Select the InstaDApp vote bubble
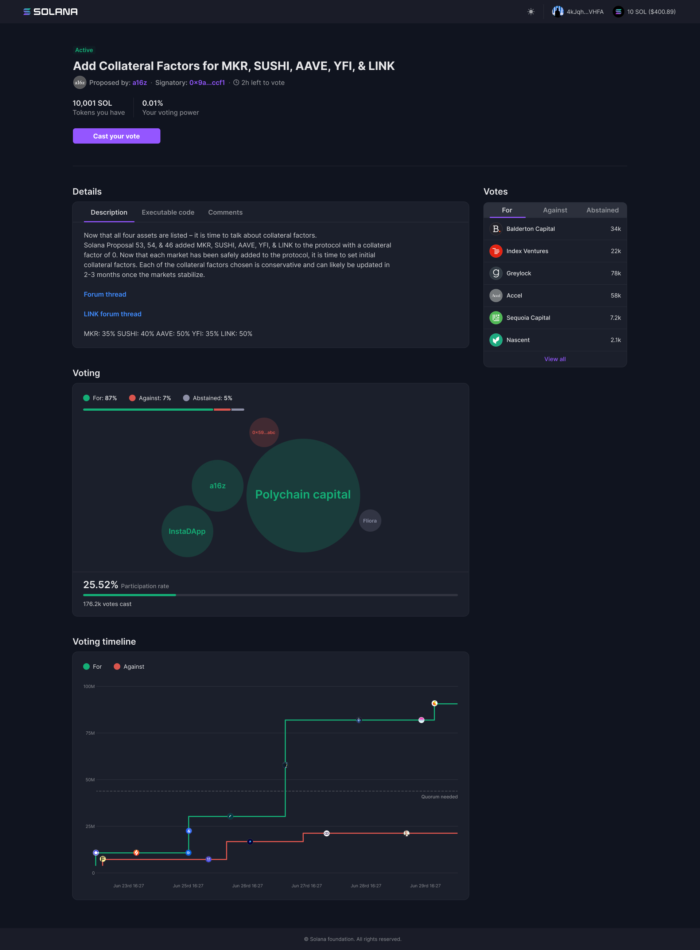 (187, 531)
